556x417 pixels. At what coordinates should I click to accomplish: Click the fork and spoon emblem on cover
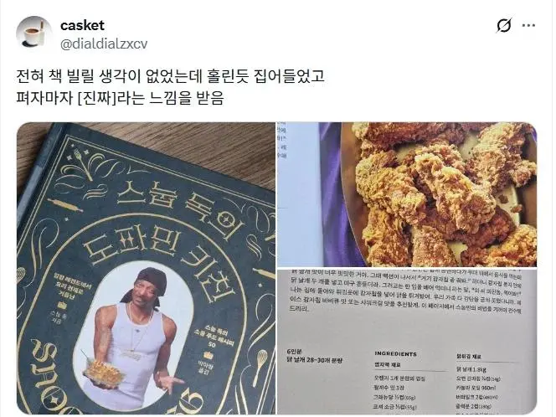(x=84, y=163)
